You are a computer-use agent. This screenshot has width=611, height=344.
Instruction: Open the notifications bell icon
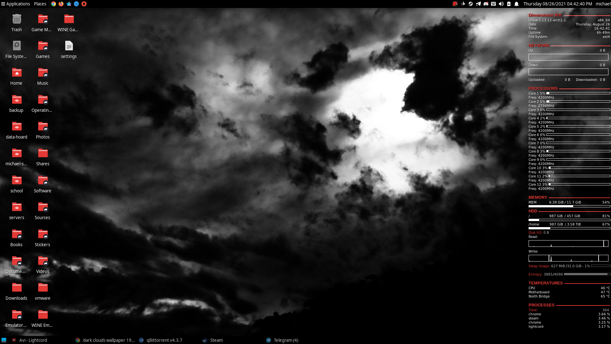point(516,4)
